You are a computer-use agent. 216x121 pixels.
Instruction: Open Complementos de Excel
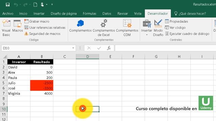click(x=104, y=28)
